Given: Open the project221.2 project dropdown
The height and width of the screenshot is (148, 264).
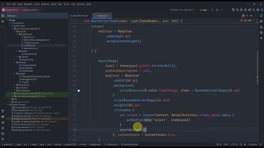Looking at the screenshot, I should (x=11, y=10).
